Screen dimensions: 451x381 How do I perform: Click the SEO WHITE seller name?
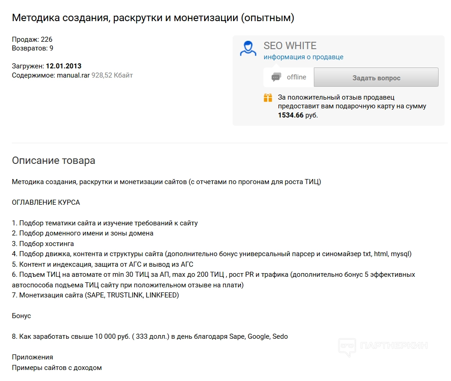tap(290, 46)
